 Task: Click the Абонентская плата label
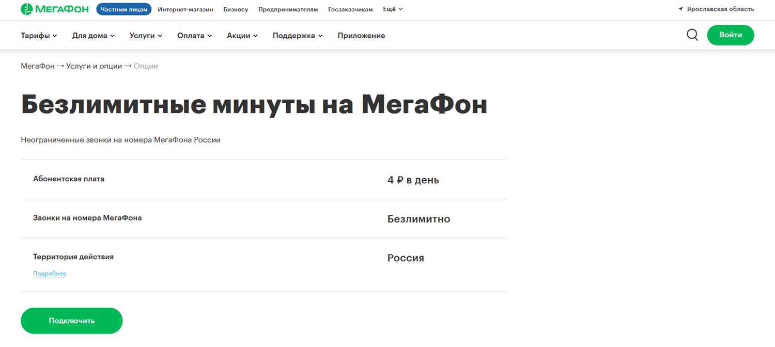click(x=69, y=179)
